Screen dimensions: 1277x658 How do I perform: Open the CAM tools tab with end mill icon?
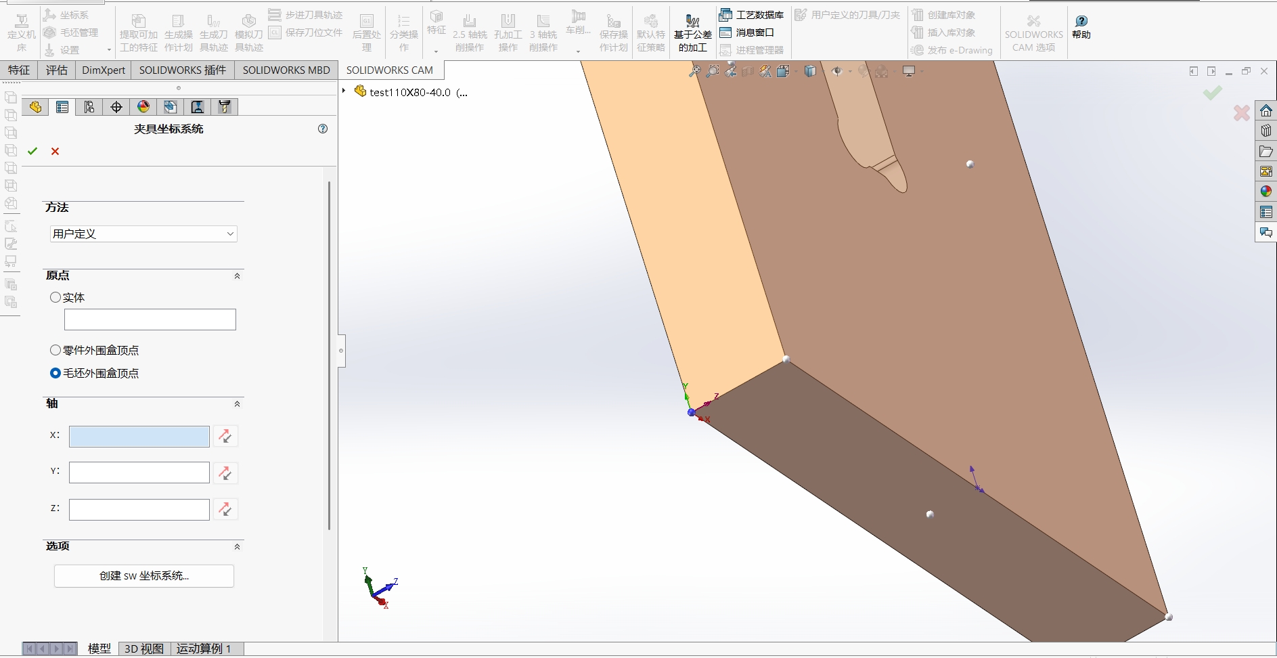tap(225, 107)
